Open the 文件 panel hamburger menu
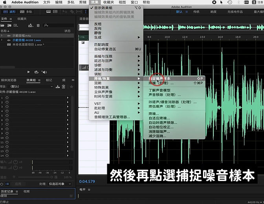This screenshot has height=204, width=264. (x=11, y=19)
